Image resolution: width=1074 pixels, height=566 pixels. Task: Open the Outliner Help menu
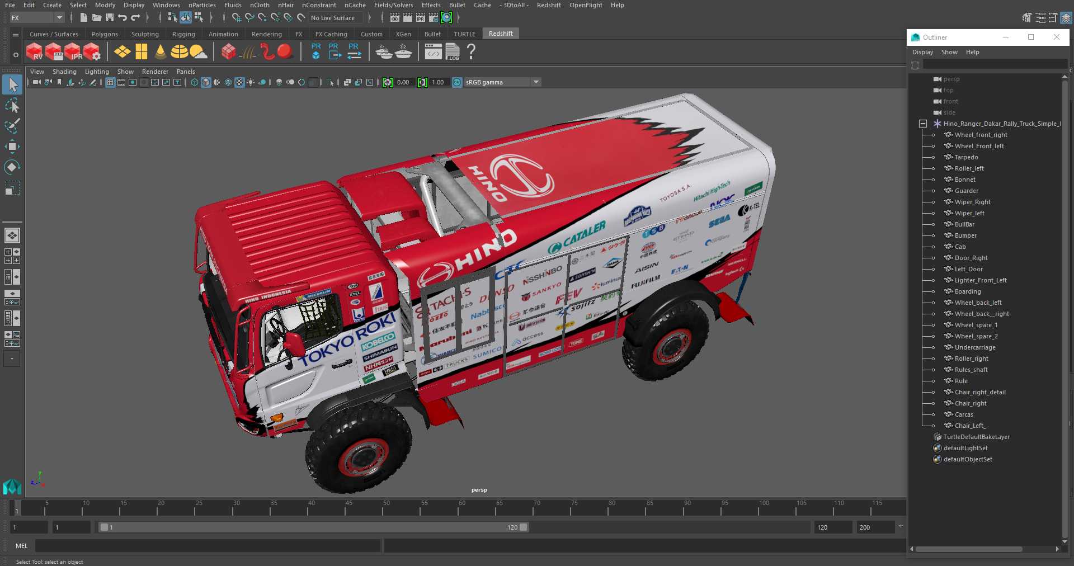point(972,52)
